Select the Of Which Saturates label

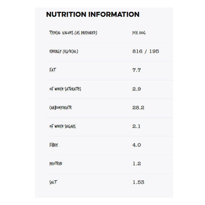point(65,89)
